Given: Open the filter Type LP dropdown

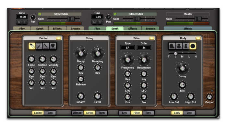Looking at the screenshot, I should [127, 48].
